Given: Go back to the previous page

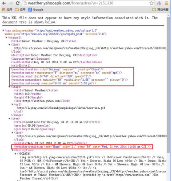Looking at the screenshot, I should click(x=4, y=3).
